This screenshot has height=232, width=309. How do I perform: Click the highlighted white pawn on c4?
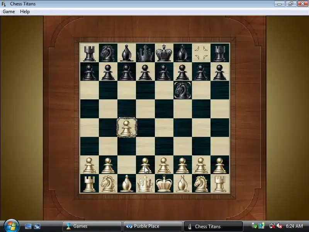pos(127,127)
